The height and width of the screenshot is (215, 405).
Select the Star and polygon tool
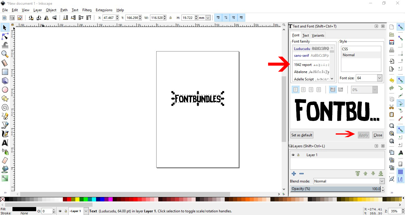[5, 98]
